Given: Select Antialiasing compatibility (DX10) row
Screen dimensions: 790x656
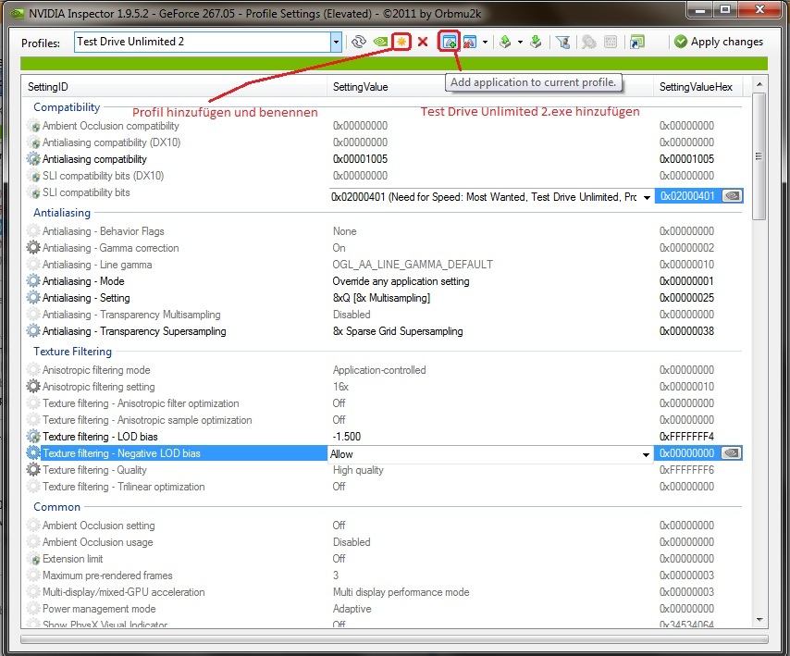Looking at the screenshot, I should tap(386, 142).
